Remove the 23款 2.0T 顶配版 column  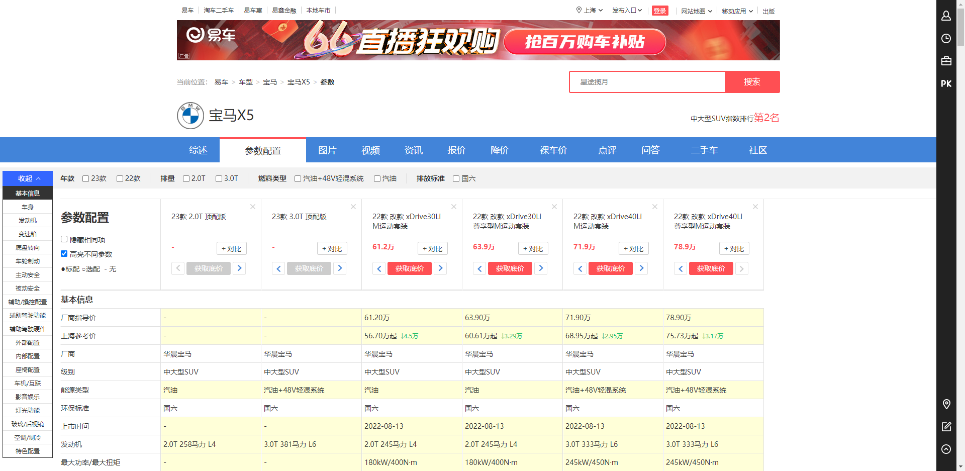point(253,207)
